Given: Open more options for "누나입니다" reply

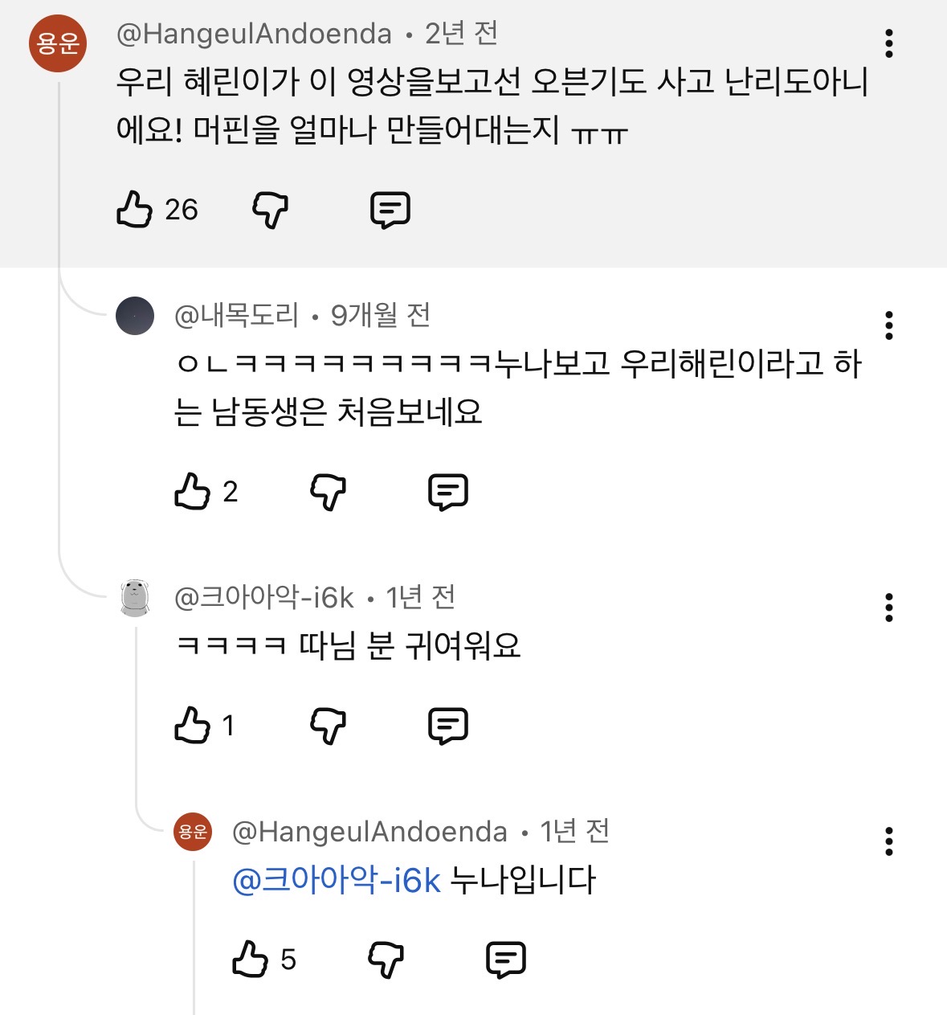Looking at the screenshot, I should click(x=889, y=841).
